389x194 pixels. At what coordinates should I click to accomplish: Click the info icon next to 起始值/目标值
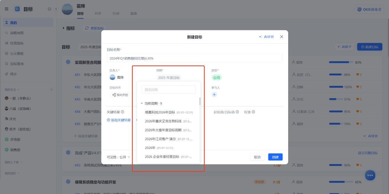tap(237, 112)
